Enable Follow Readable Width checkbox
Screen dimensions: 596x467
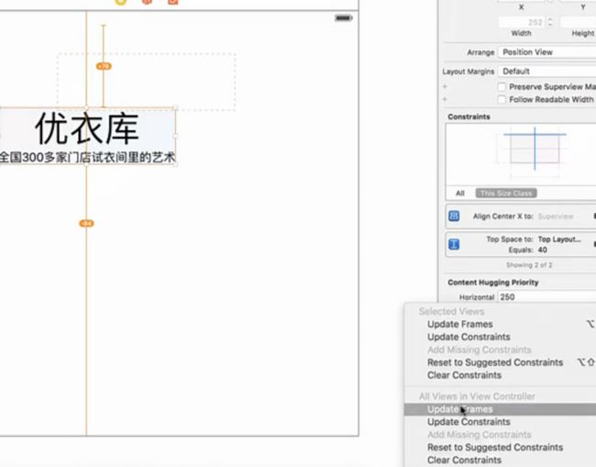pos(502,99)
